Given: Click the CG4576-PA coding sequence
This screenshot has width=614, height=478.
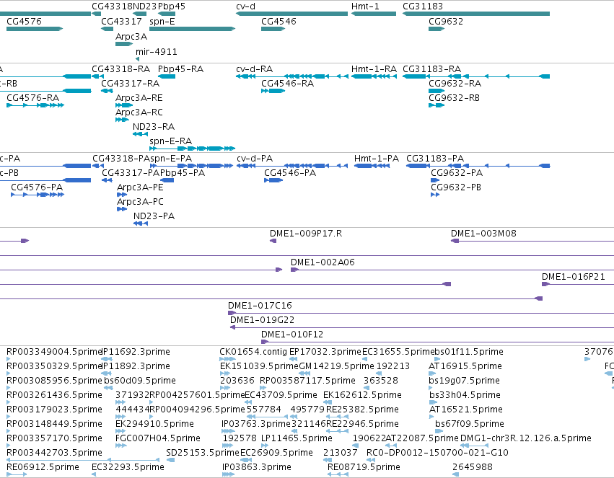Looking at the screenshot, I should (x=38, y=195).
